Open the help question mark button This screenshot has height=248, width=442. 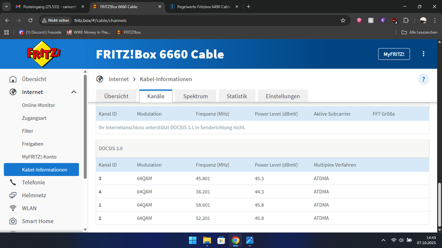click(423, 79)
